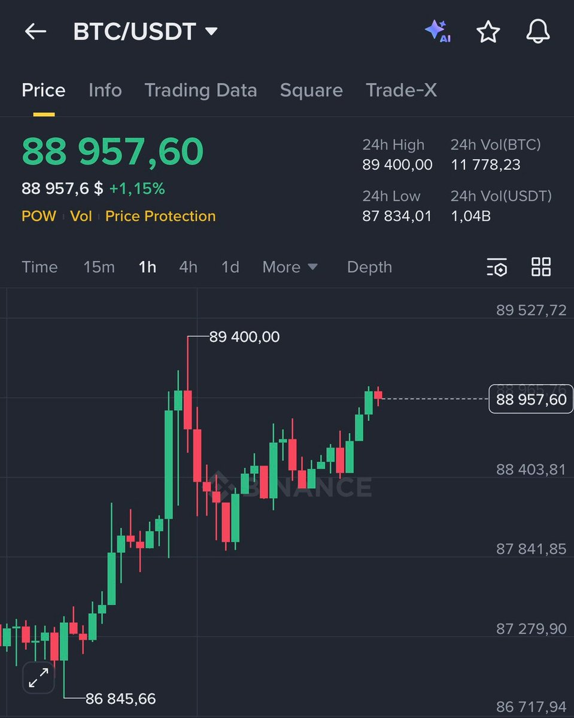Select the 15m timeframe
The image size is (574, 718).
99,267
